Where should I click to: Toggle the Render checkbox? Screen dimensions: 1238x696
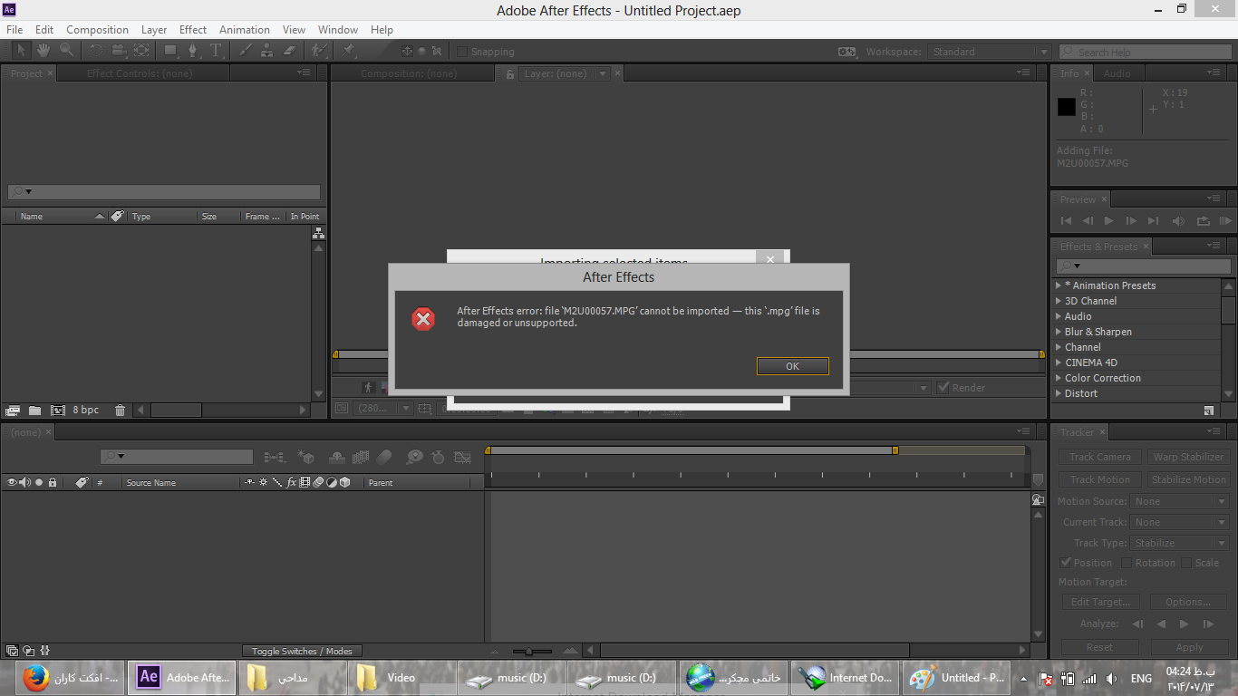click(x=943, y=387)
